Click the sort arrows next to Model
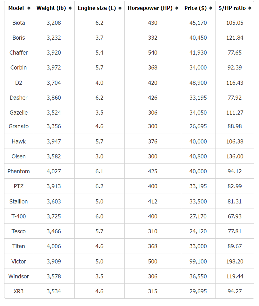 click(x=29, y=8)
